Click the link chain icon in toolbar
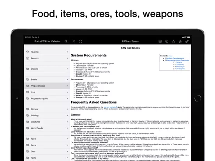 pos(187,41)
